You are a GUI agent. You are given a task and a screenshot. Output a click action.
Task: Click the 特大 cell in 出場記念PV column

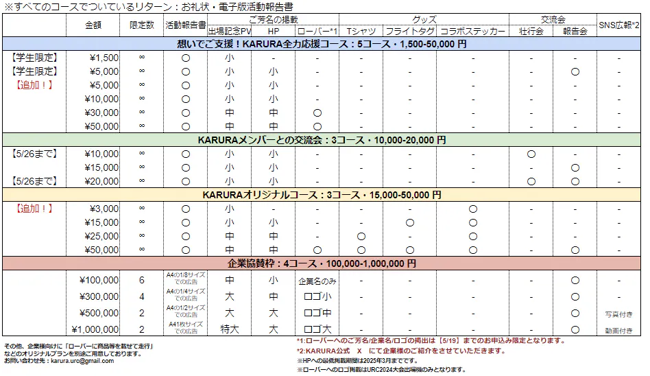[230, 329]
